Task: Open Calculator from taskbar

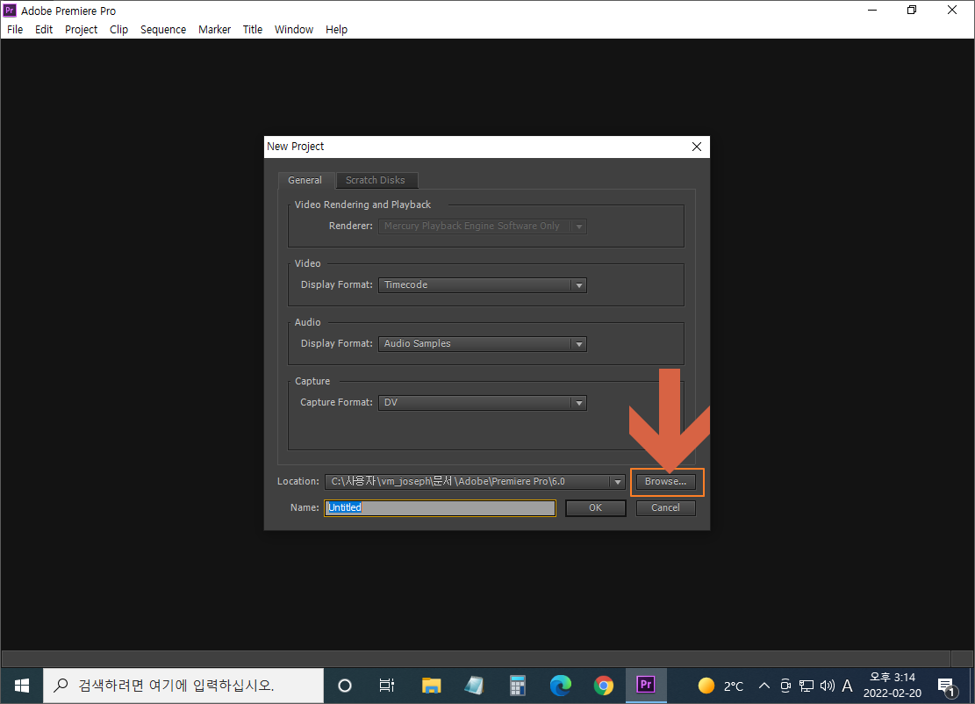Action: tap(518, 686)
